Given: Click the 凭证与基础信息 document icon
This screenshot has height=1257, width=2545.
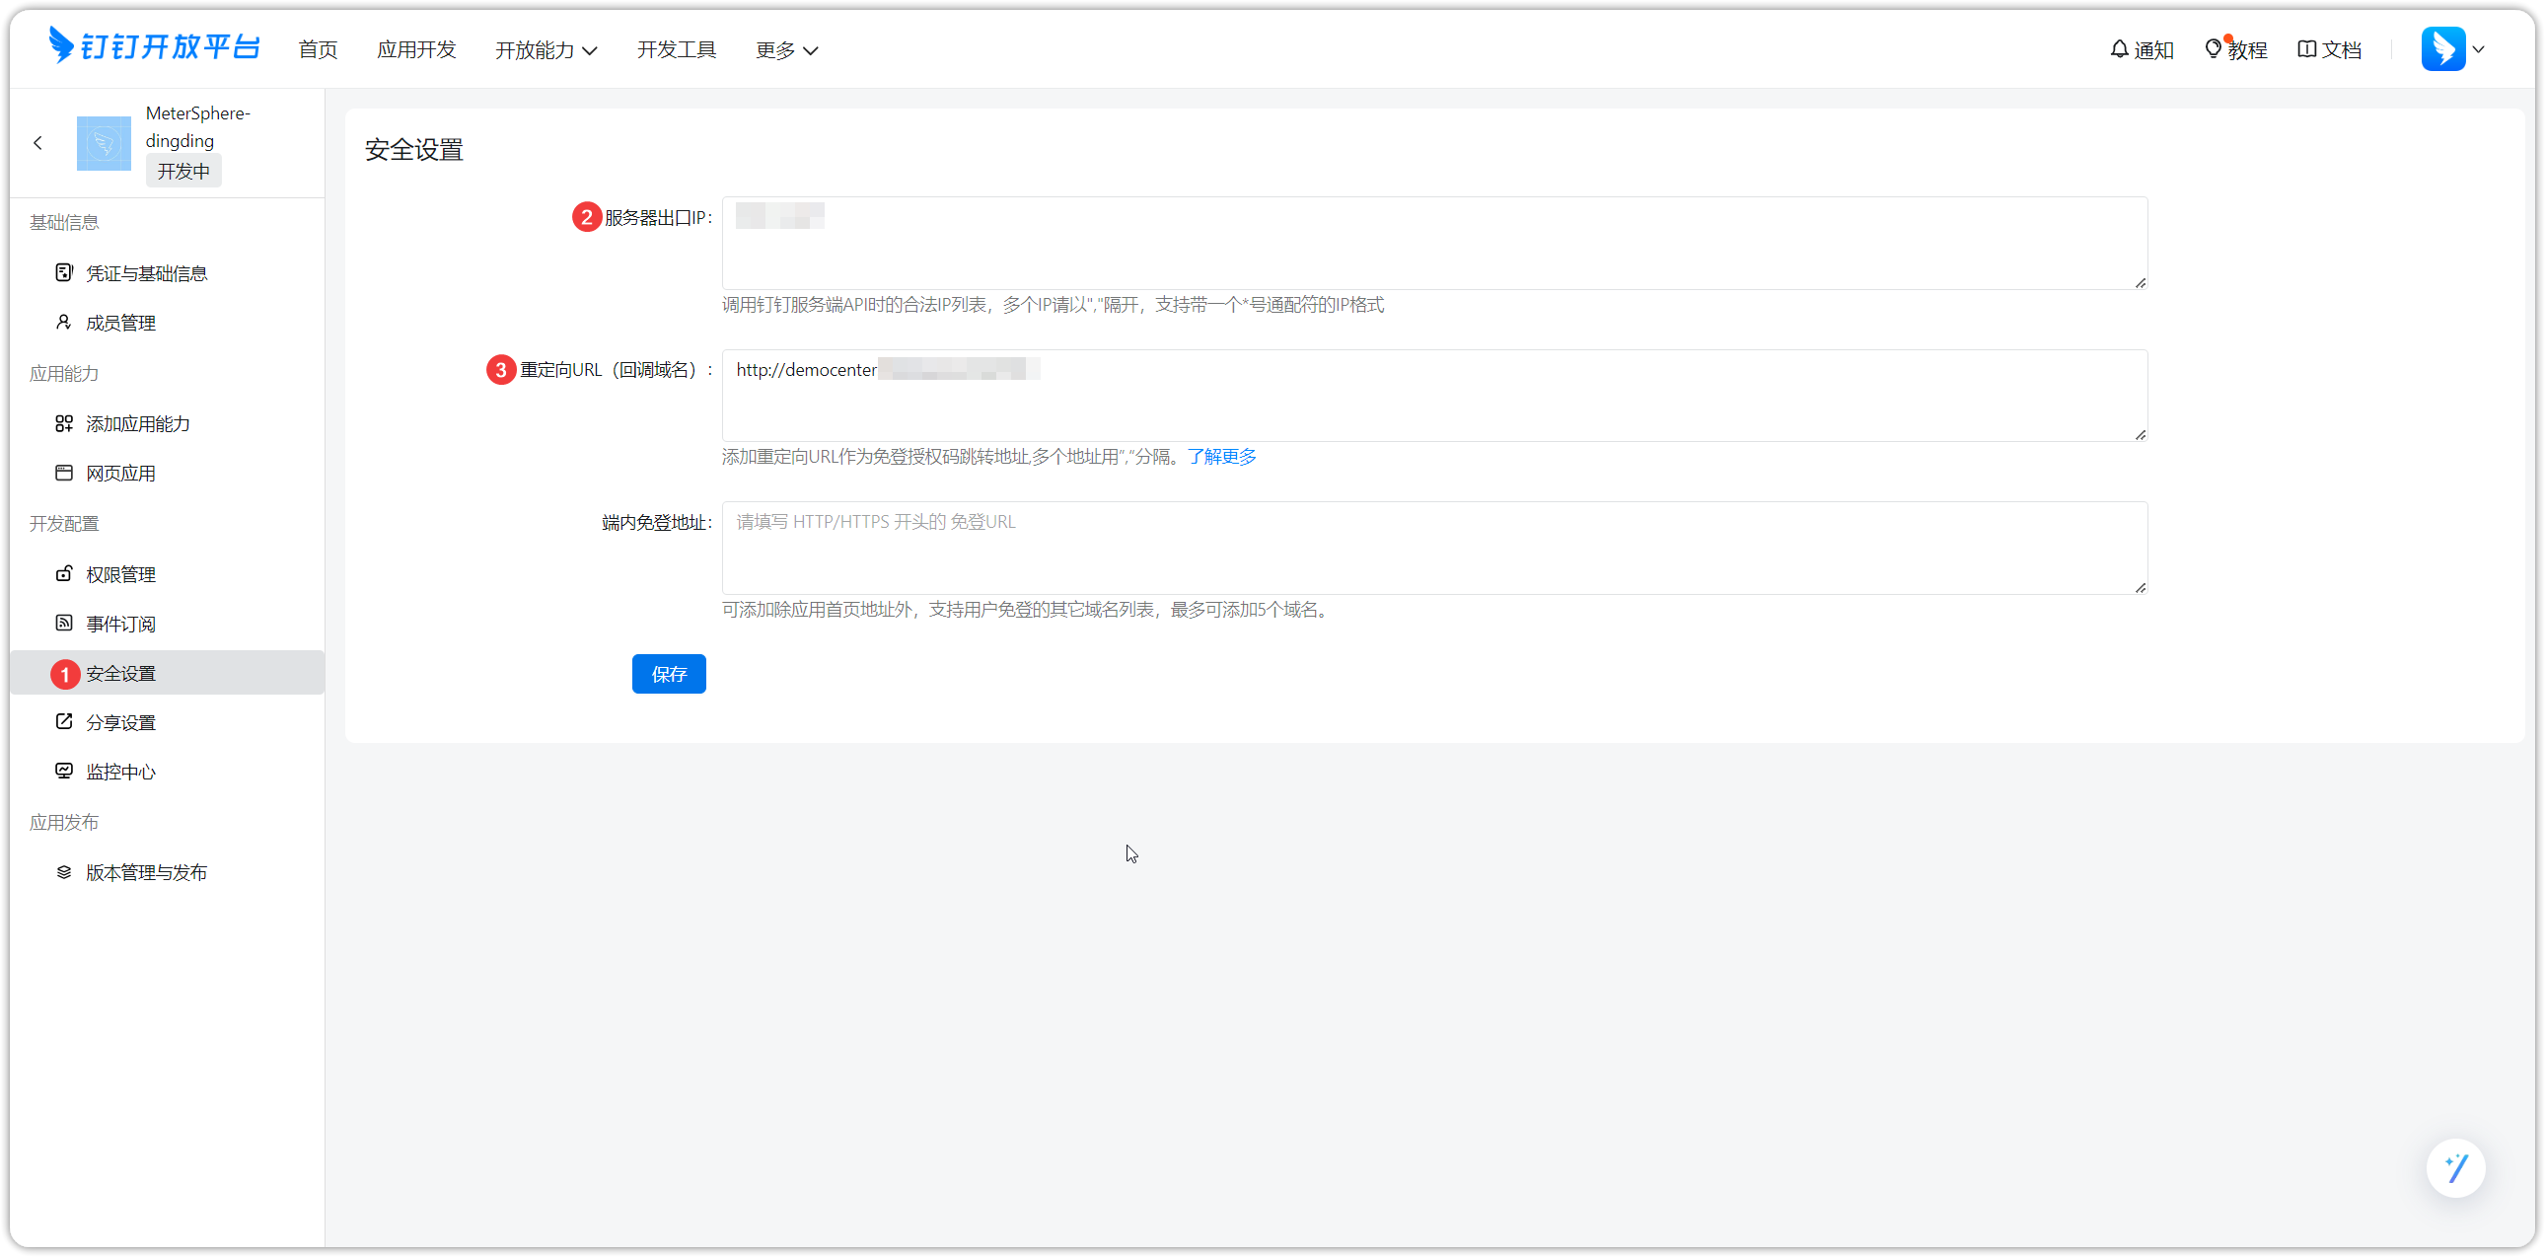Looking at the screenshot, I should tap(64, 271).
